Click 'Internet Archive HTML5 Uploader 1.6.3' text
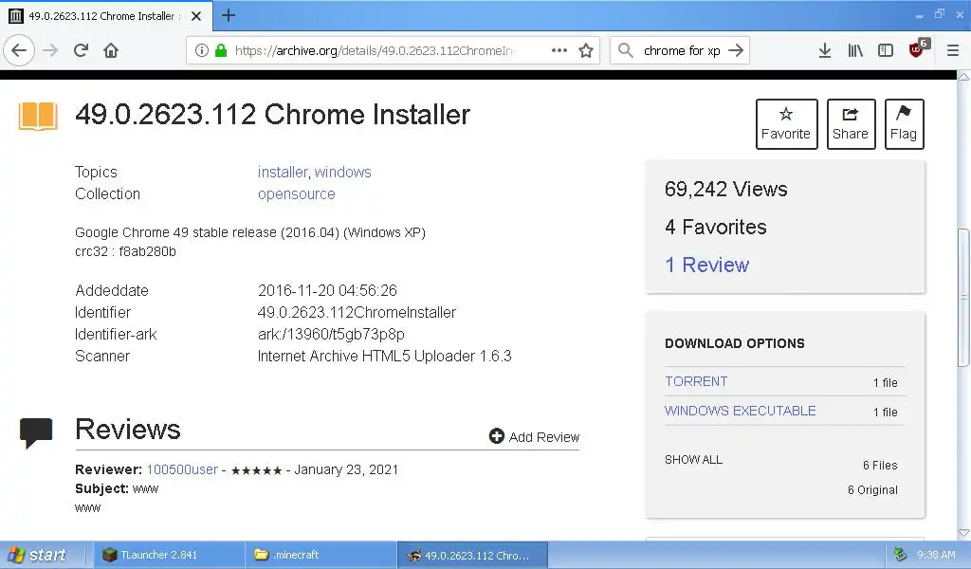Image resolution: width=971 pixels, height=569 pixels. pyautogui.click(x=385, y=356)
